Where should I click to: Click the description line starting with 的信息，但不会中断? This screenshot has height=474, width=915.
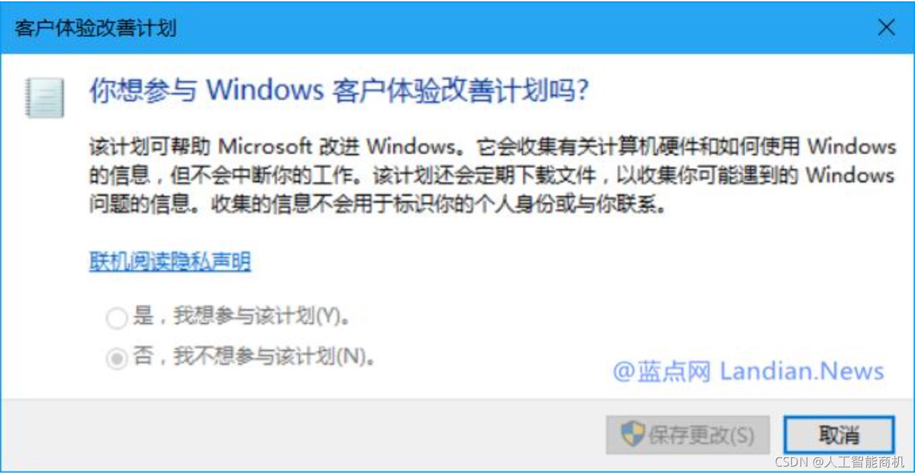[492, 176]
